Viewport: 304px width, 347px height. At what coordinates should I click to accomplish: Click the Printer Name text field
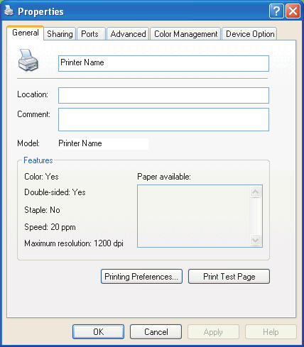pyautogui.click(x=163, y=63)
